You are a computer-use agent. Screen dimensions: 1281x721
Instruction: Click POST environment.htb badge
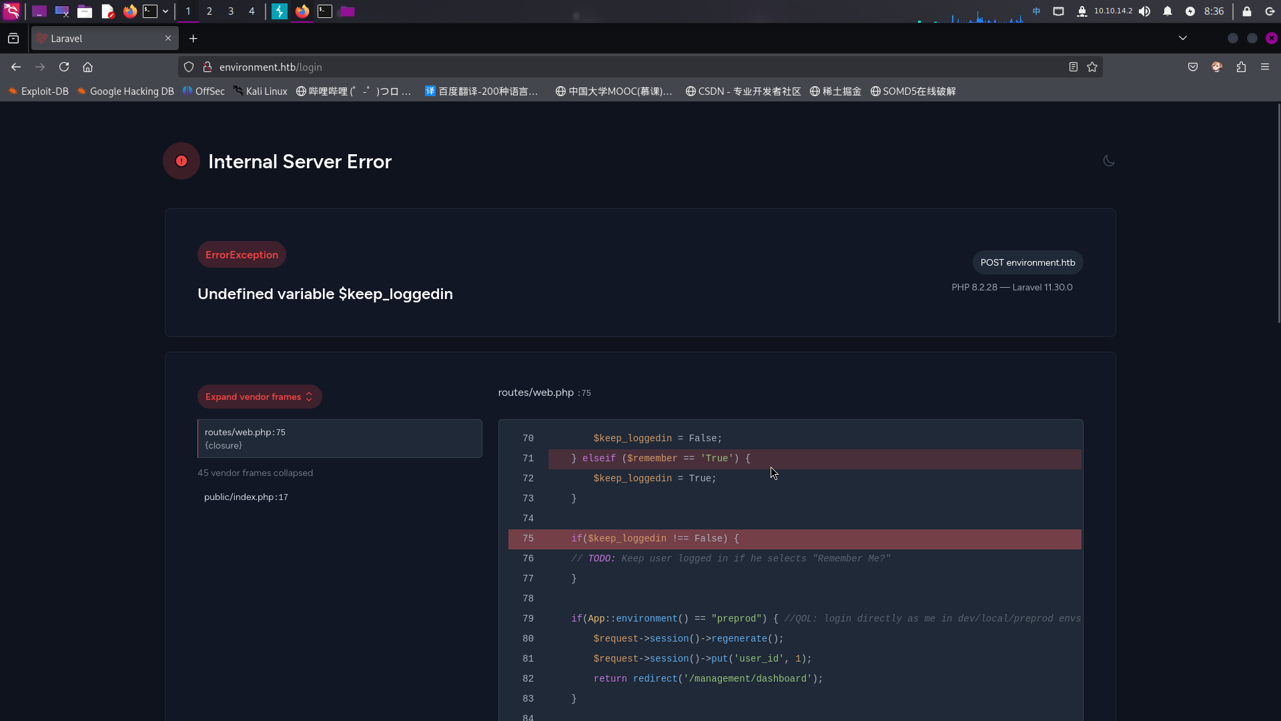[1027, 262]
